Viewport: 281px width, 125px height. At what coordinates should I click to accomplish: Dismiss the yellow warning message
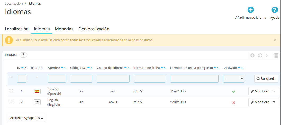click(275, 40)
